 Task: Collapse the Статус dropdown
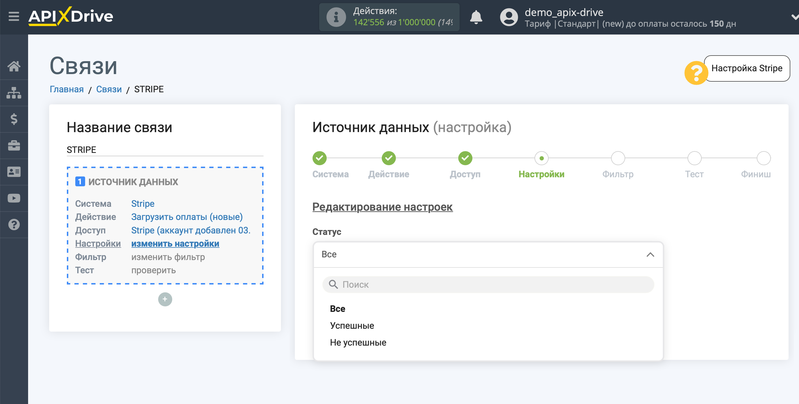pos(488,254)
